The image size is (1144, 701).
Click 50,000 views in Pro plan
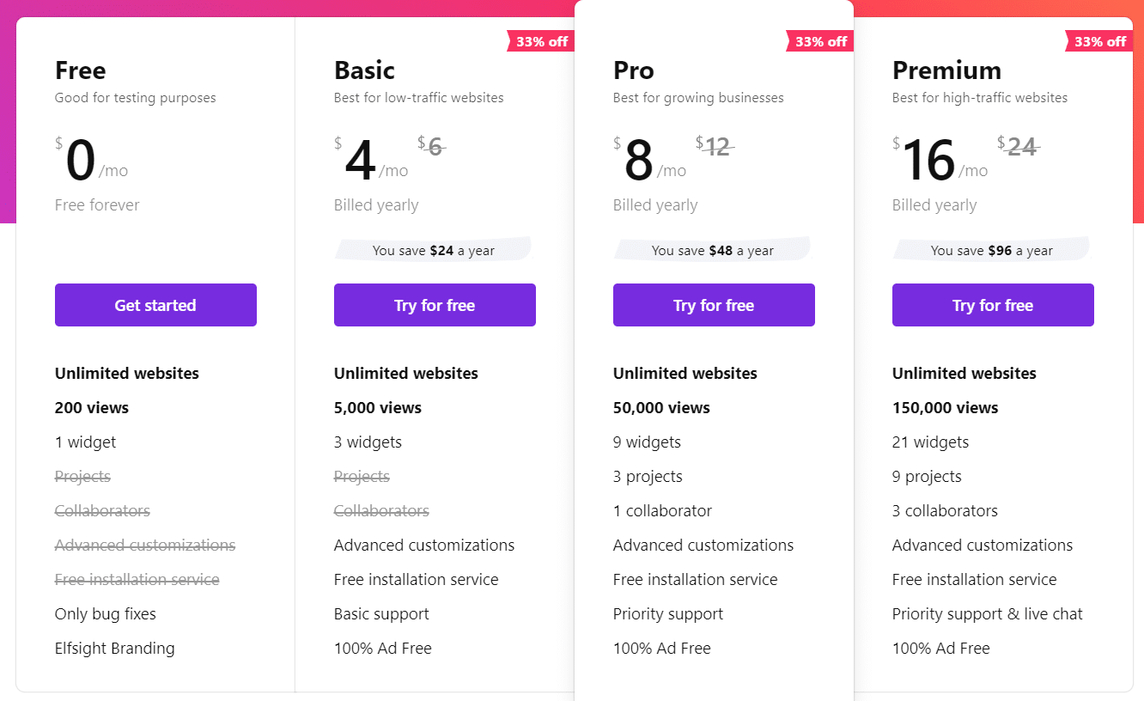click(x=661, y=408)
